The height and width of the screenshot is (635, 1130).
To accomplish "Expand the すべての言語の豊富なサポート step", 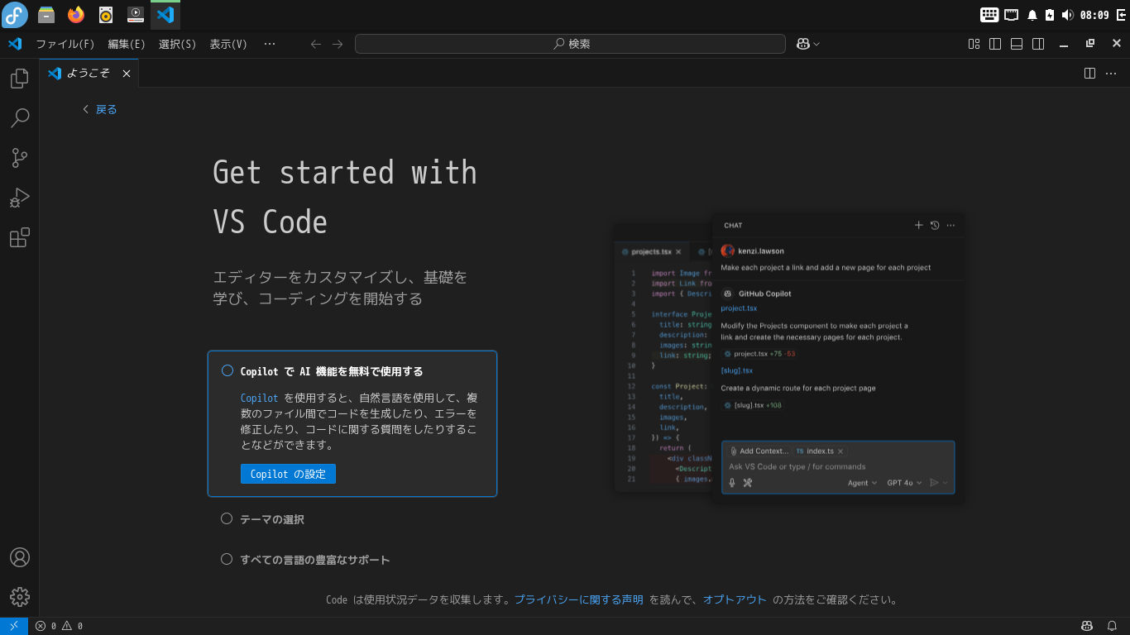I will 315,560.
